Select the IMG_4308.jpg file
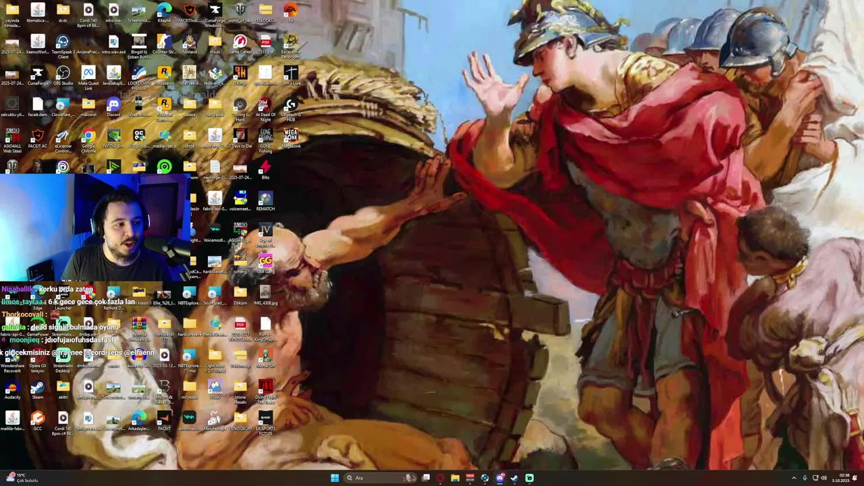 (265, 296)
